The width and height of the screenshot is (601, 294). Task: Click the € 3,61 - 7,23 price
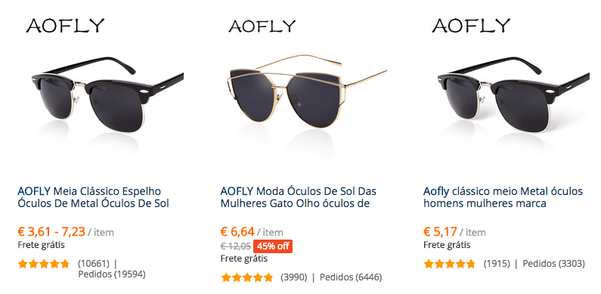click(x=51, y=231)
